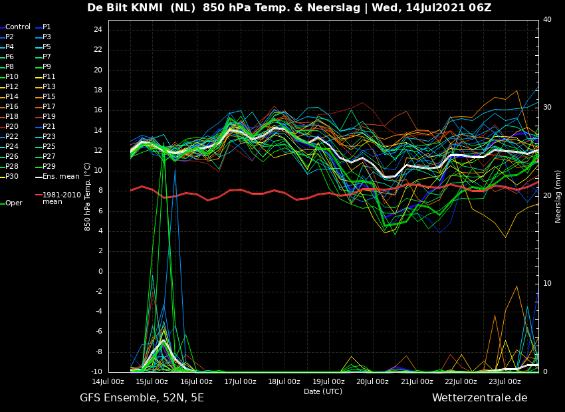565x412 pixels.
Task: Select the 23Jul 00z date label
Action: (505, 381)
